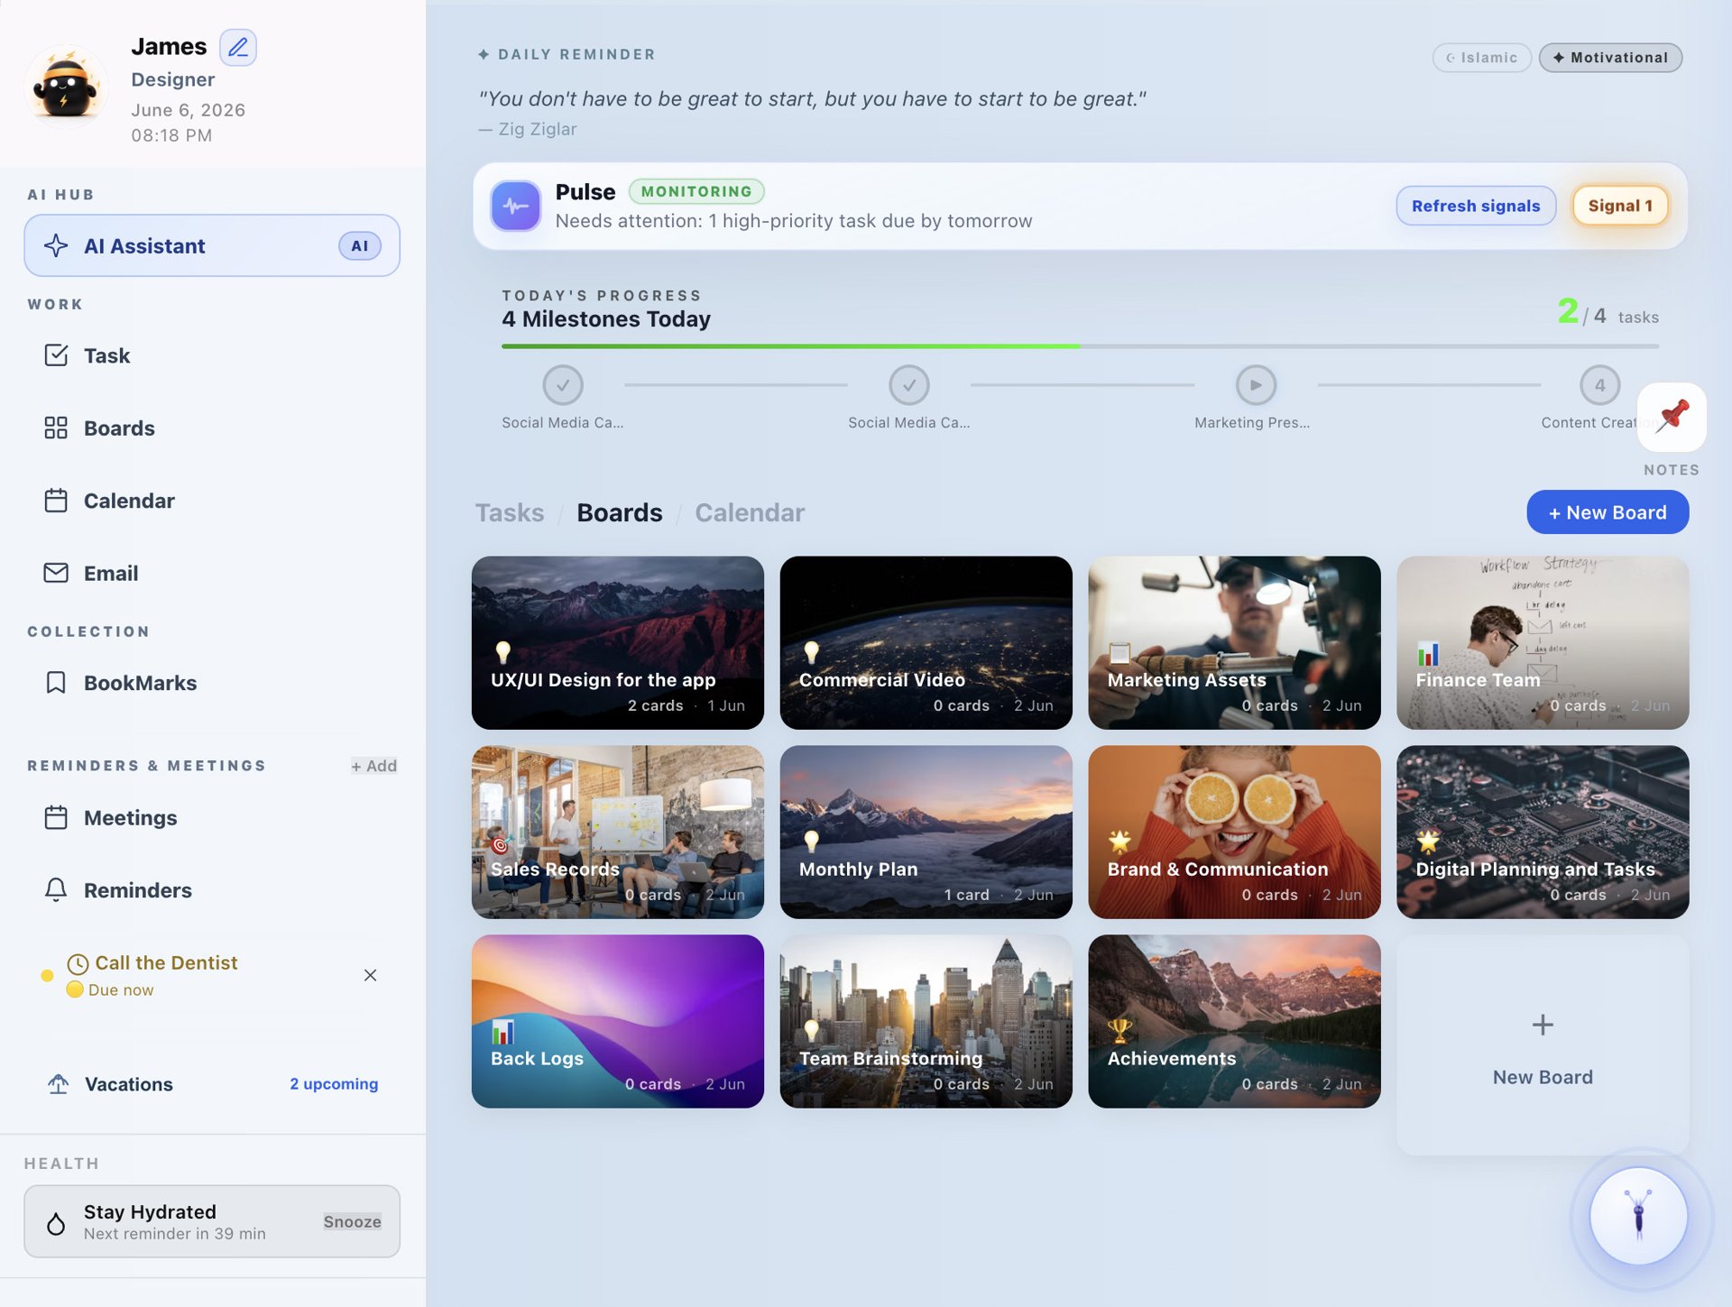Dismiss the Call the Dentist reminder
This screenshot has height=1307, width=1732.
(x=370, y=975)
